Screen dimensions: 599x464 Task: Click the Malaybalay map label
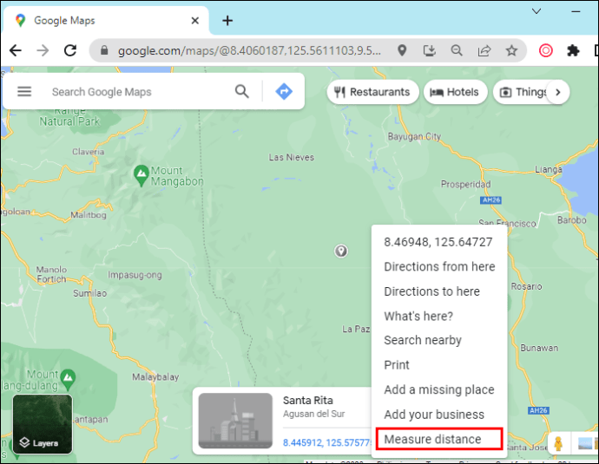[155, 377]
